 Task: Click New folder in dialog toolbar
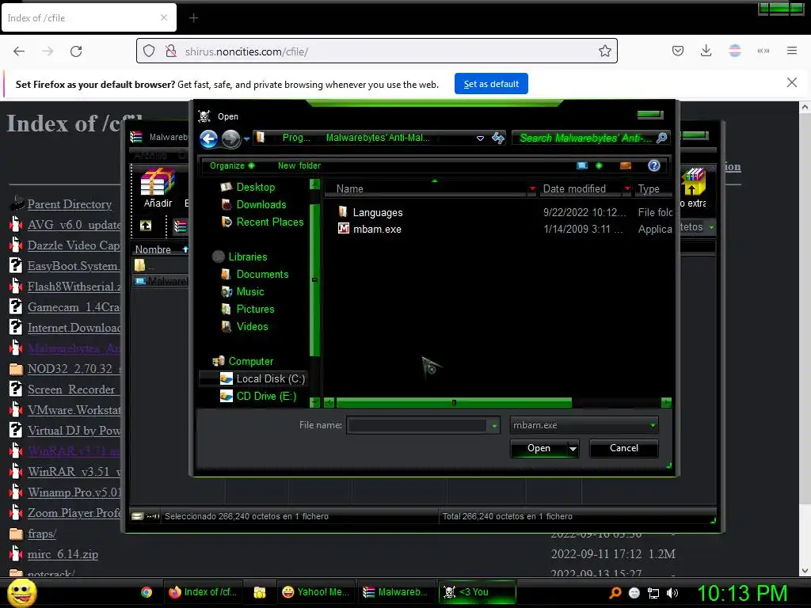coord(299,165)
